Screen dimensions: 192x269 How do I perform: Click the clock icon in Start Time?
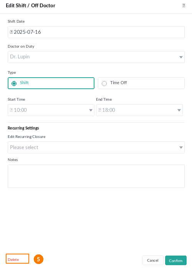pyautogui.click(x=11, y=110)
